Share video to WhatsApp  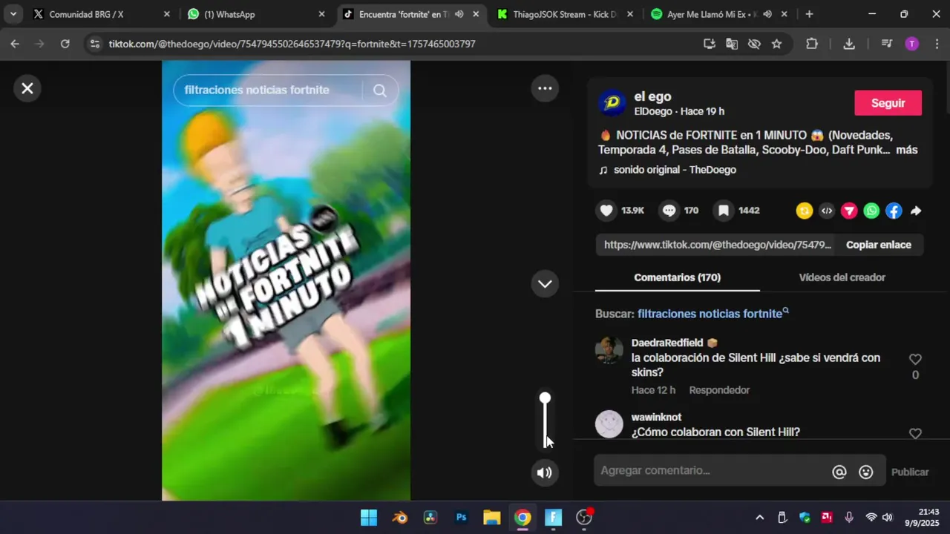pyautogui.click(x=871, y=211)
